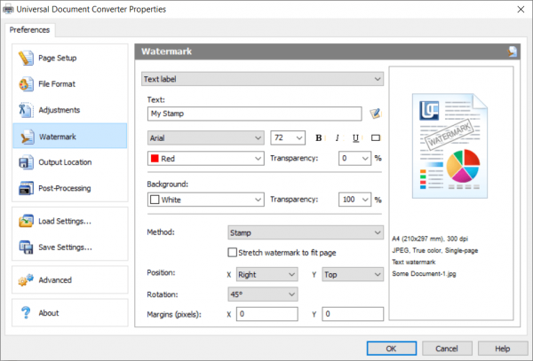Viewport: 533px width, 361px height.
Task: Open the Page Setup section
Action: pyautogui.click(x=69, y=58)
